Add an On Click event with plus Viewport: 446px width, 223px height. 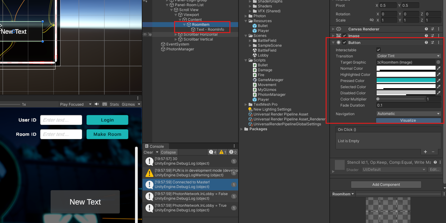point(425,152)
